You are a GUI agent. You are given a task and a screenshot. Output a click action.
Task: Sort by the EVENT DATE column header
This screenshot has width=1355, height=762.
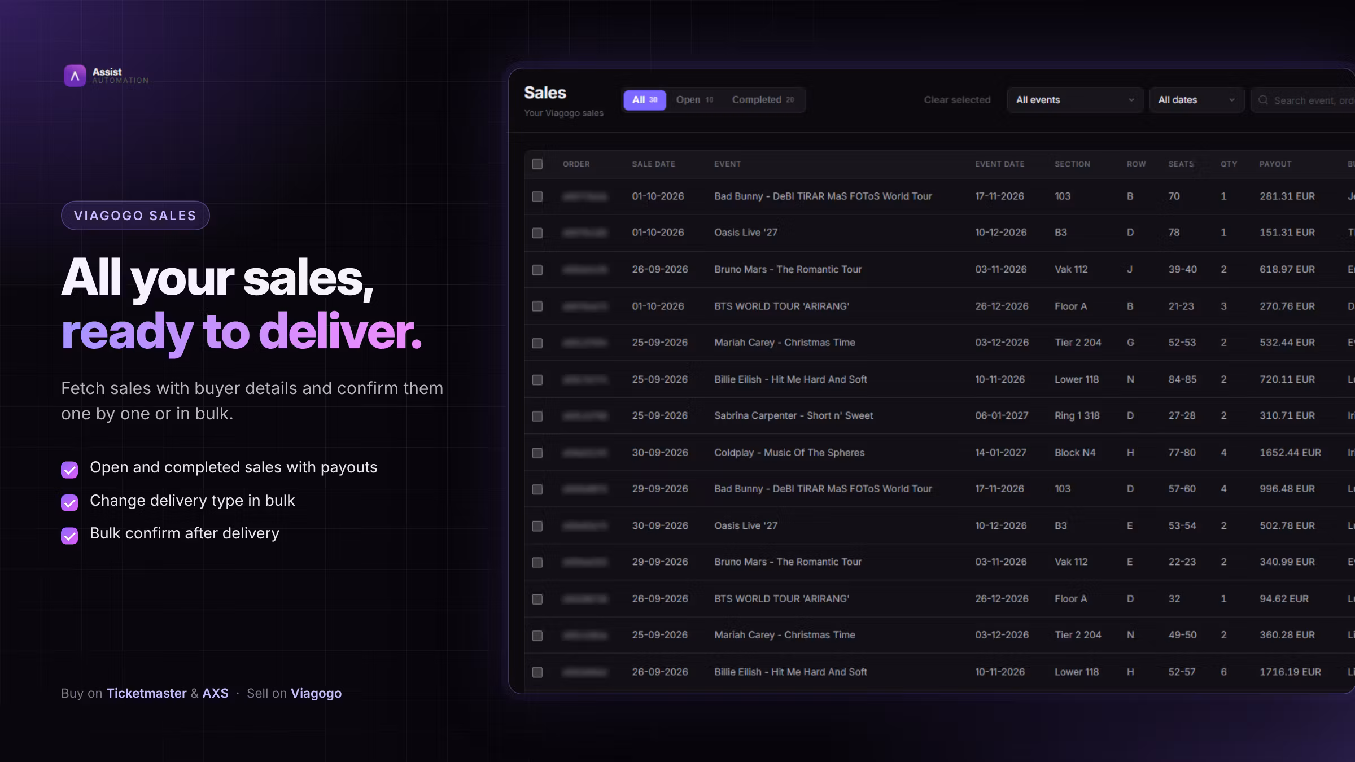pyautogui.click(x=999, y=164)
